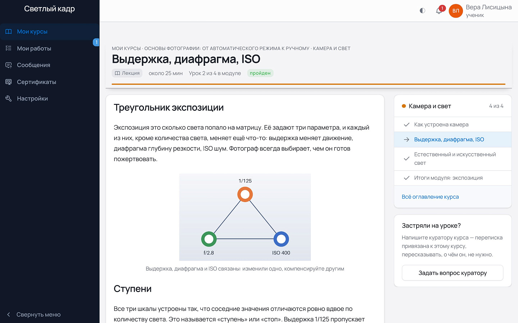This screenshot has width=518, height=323.
Task: Click the green f/2.8 aperture node
Action: 209,239
